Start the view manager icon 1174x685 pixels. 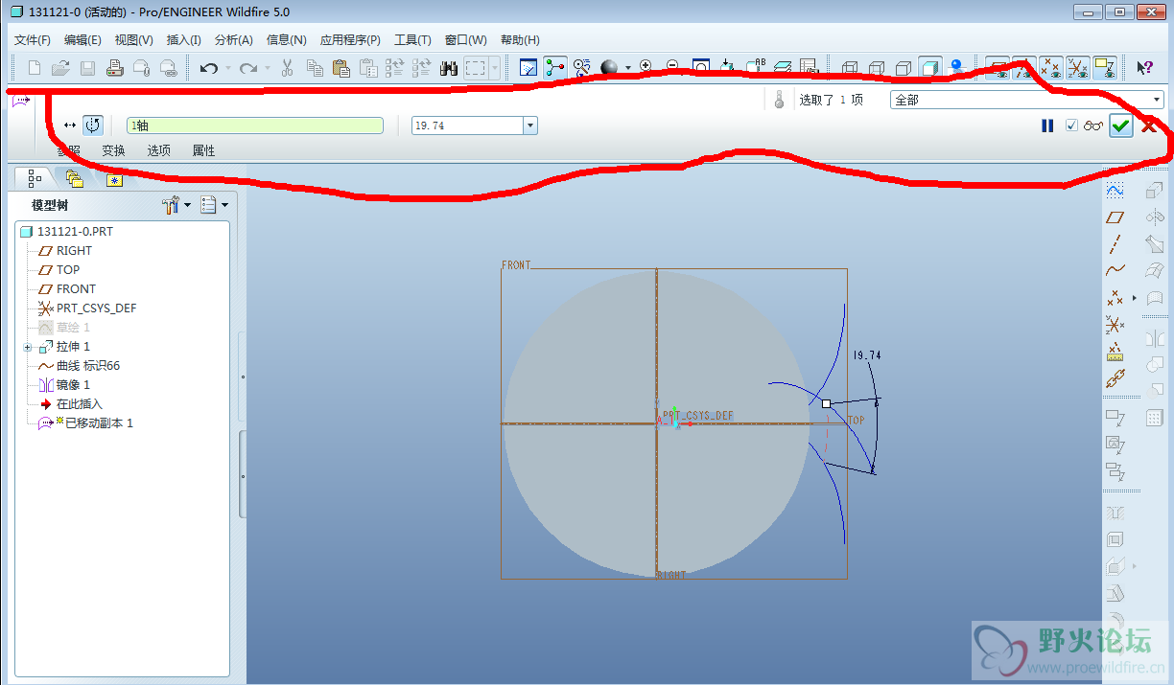[809, 67]
